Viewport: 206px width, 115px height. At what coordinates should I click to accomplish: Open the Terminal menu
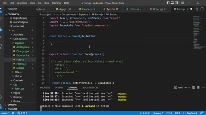(x=56, y=3)
